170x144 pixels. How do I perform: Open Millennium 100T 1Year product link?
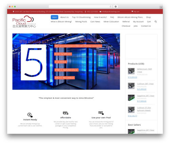[144, 70]
